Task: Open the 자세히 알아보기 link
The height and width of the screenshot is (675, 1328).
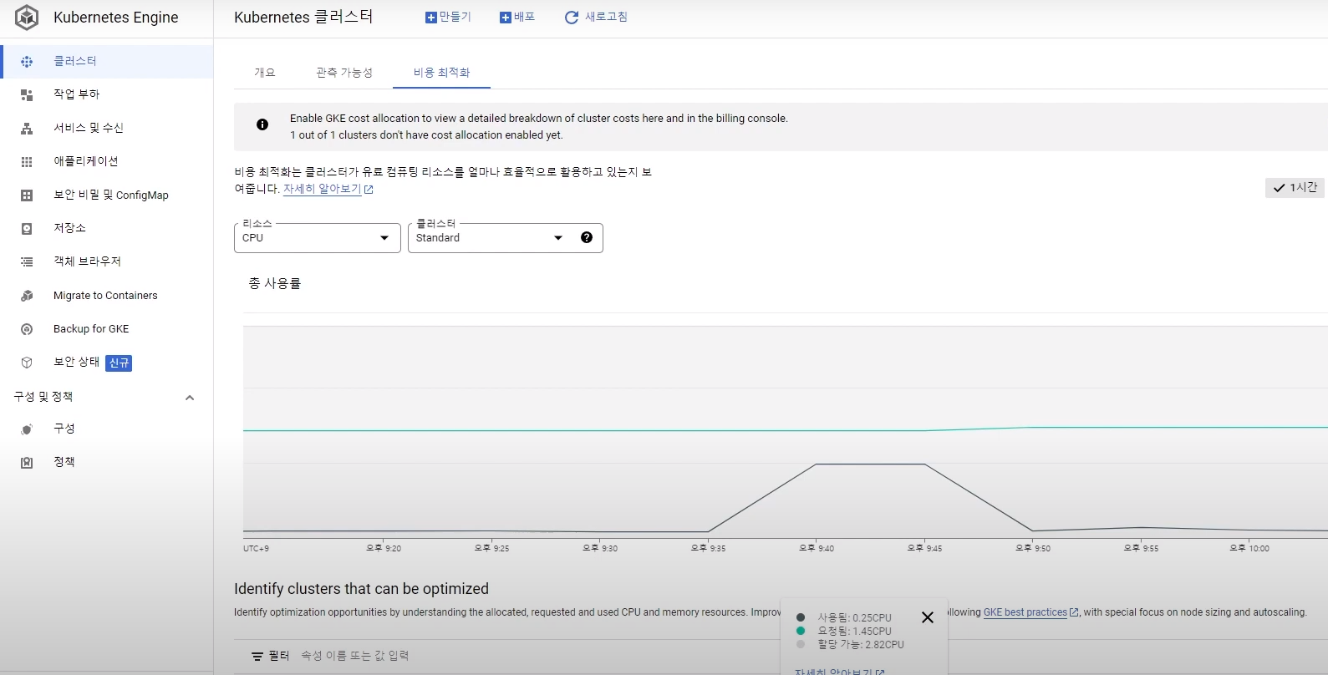Action: tap(323, 189)
